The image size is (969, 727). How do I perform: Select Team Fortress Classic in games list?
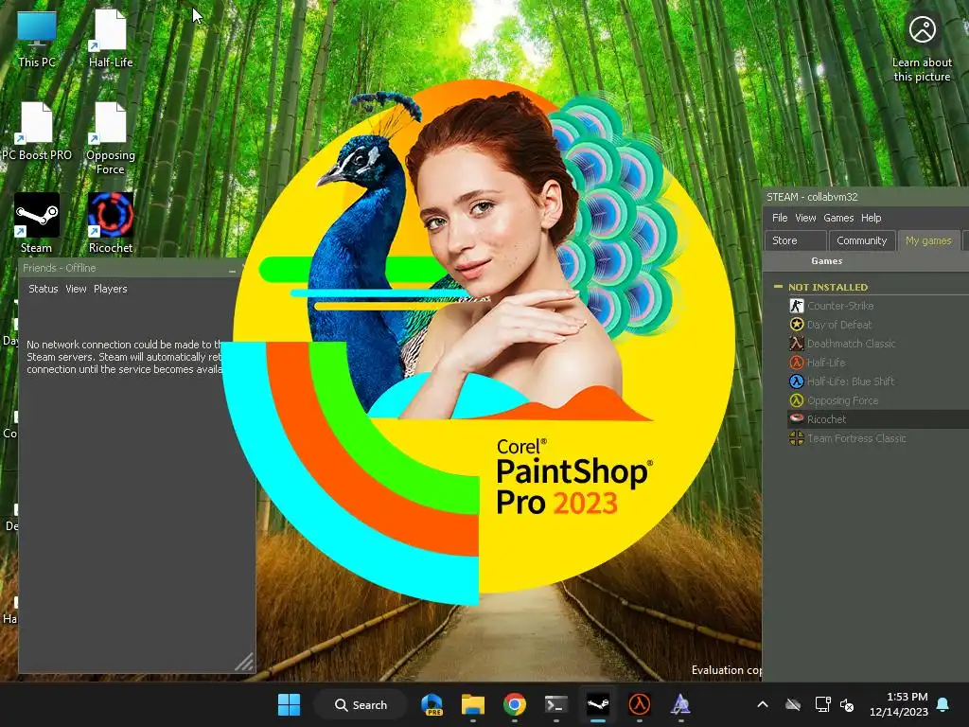856,438
